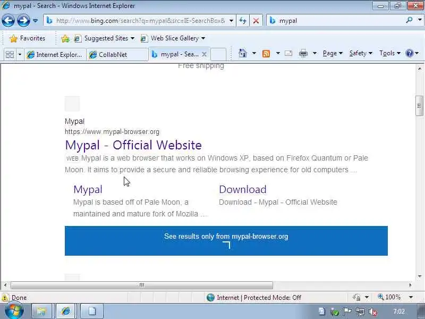Click the https://www.mypal-browser.org URL text
The width and height of the screenshot is (425, 319).
[x=112, y=132]
